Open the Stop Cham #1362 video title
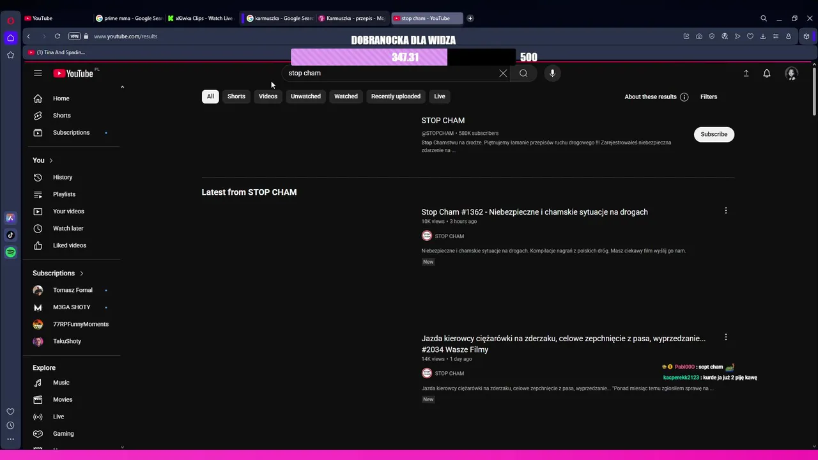The image size is (818, 460). (534, 212)
